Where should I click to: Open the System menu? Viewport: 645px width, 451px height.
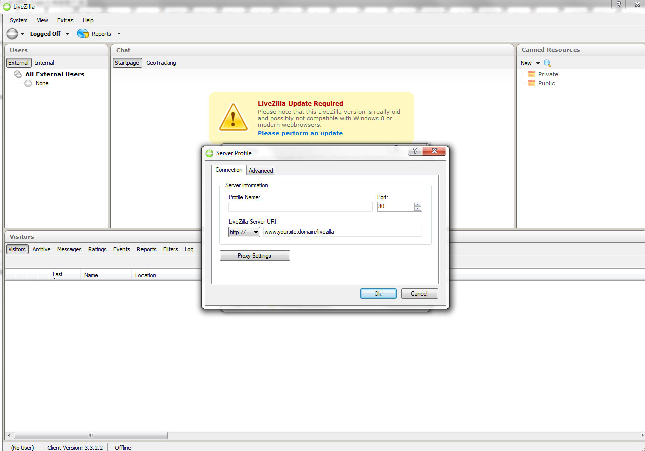(19, 20)
